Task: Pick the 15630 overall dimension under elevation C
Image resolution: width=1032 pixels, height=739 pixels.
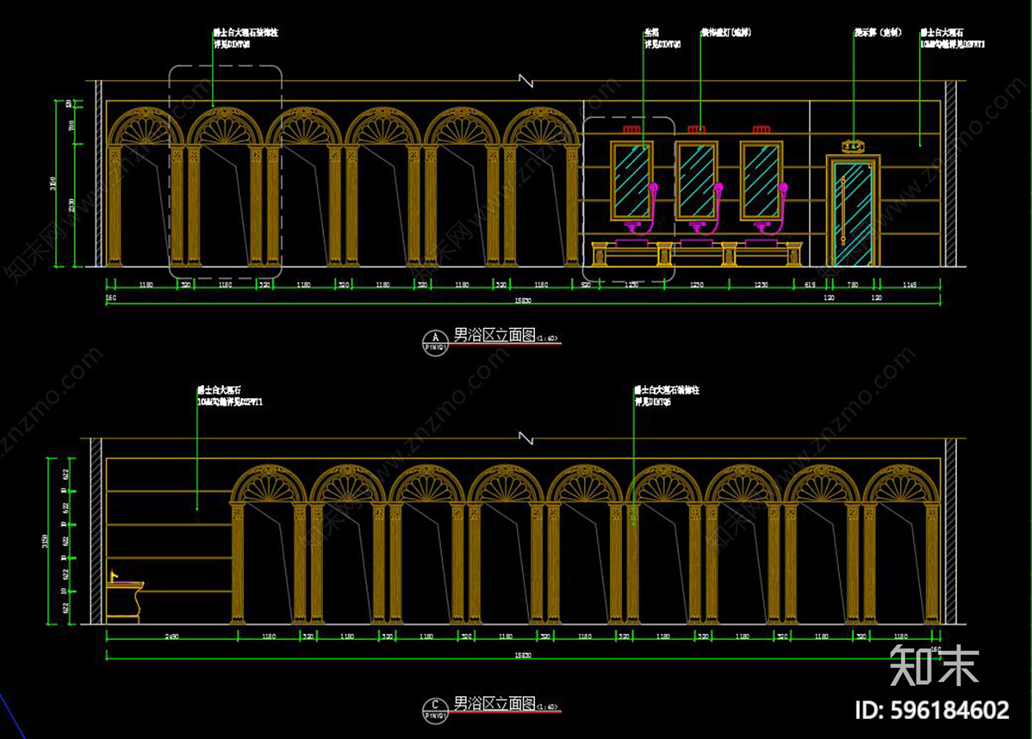Action: tap(522, 655)
